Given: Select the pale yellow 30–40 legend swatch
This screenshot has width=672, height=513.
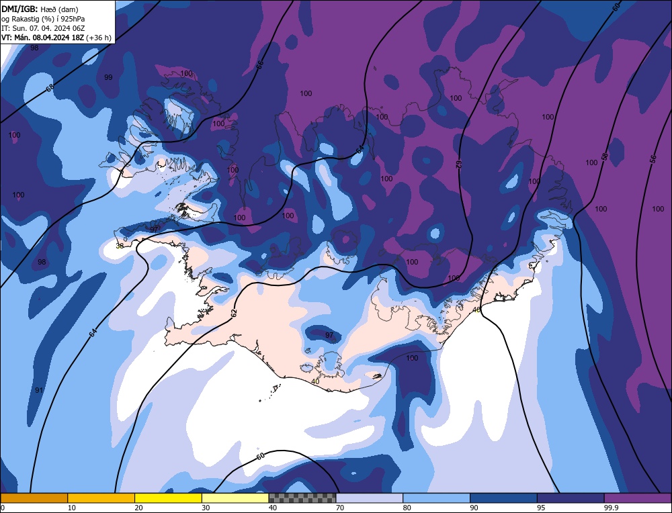Looking at the screenshot, I should pyautogui.click(x=235, y=498).
